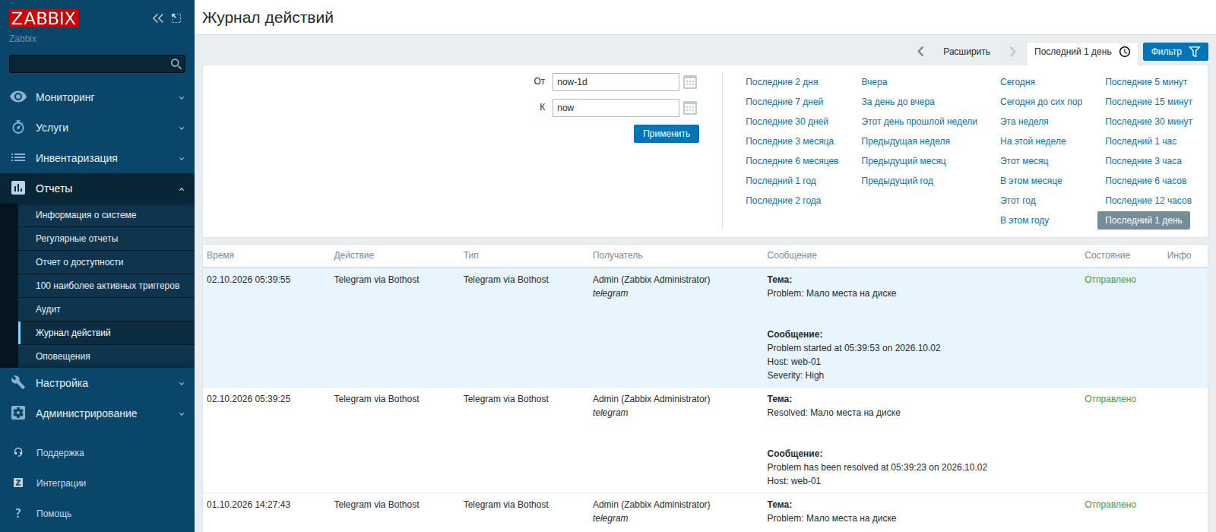The width and height of the screenshot is (1216, 532).
Task: Click the Инвентаризация list icon
Action: (x=18, y=158)
